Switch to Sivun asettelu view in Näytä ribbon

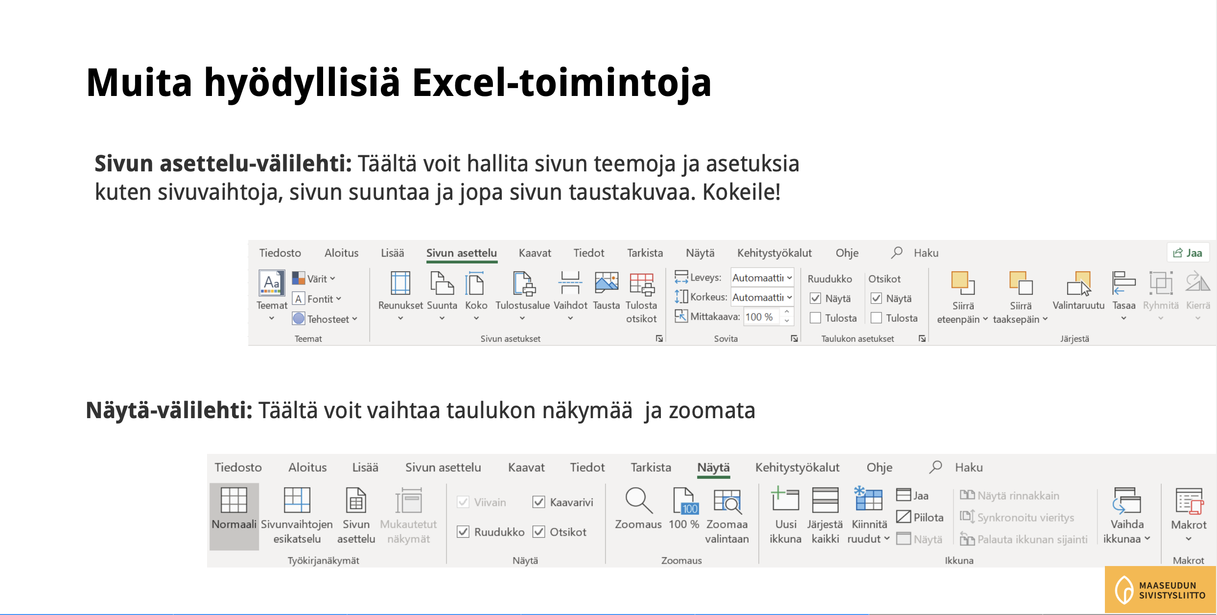click(x=356, y=515)
